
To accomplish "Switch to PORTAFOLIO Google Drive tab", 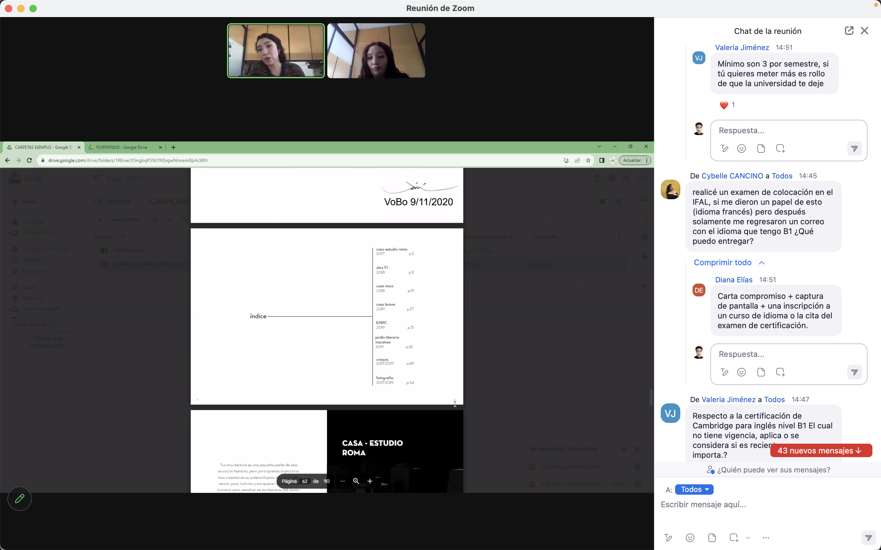I will [x=122, y=147].
